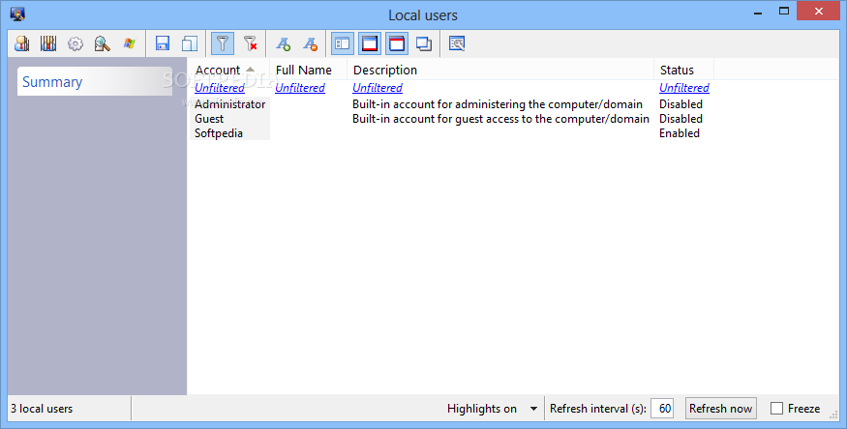Image resolution: width=847 pixels, height=429 pixels.
Task: Click Disabled status for Guest
Action: 681,119
